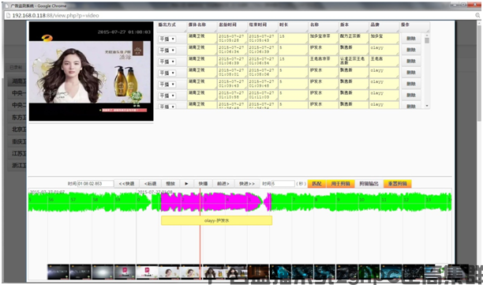Click the orange 匹配 match button
The image size is (483, 285).
click(316, 184)
